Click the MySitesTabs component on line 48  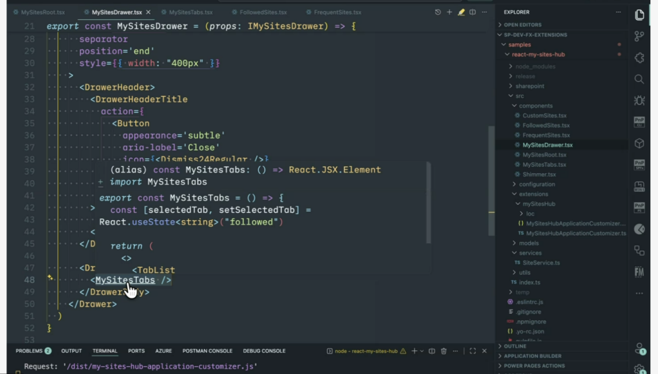pyautogui.click(x=125, y=280)
